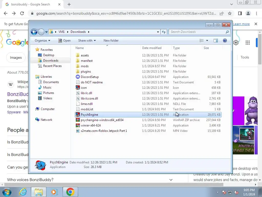
Task: Open a new Chrome tab
Action: coord(69,5)
